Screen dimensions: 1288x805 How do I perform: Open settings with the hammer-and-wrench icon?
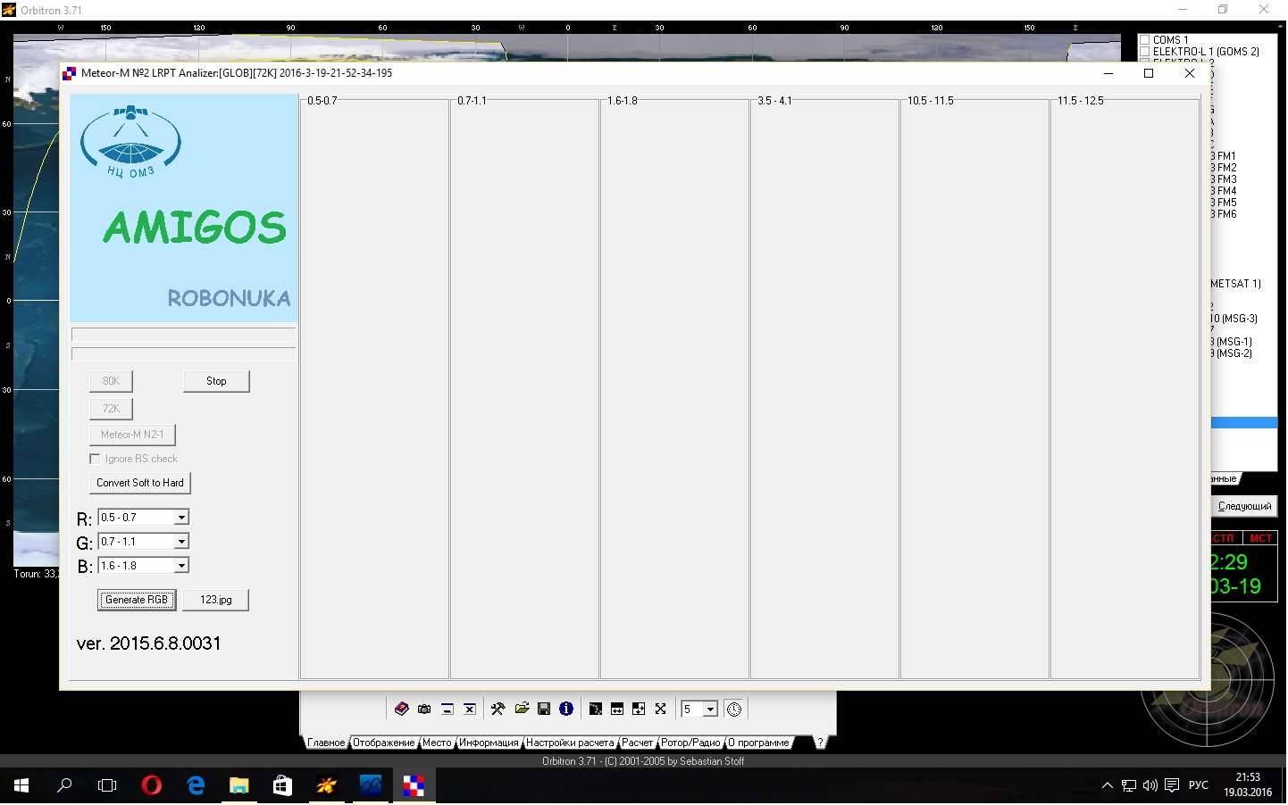(x=498, y=710)
